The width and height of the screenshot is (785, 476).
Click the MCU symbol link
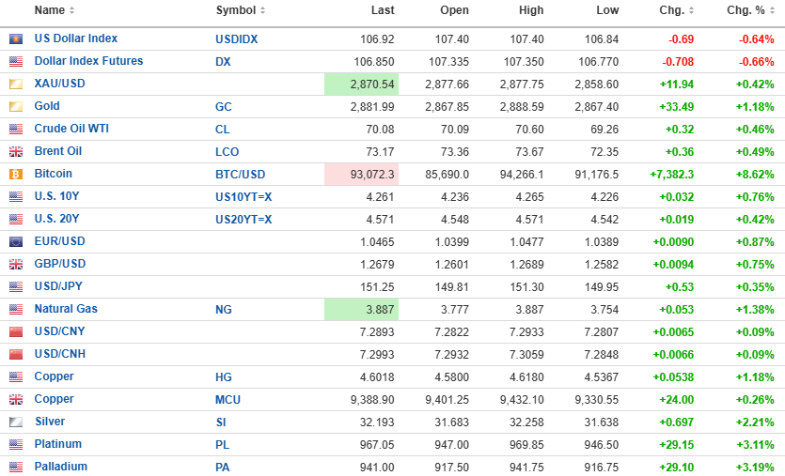coord(228,400)
